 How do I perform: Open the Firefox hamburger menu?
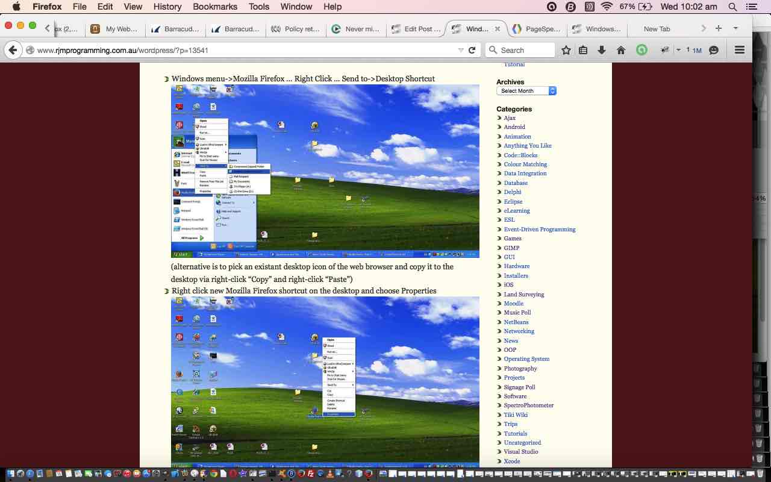(740, 50)
